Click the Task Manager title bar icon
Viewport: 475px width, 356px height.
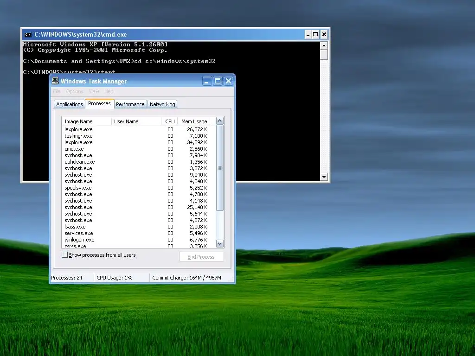click(x=55, y=81)
